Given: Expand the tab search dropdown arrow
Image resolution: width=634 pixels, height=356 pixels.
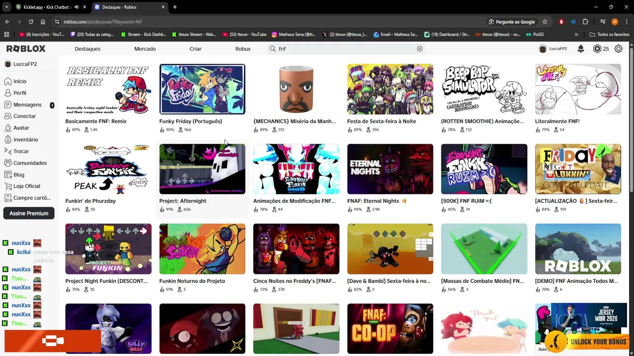Looking at the screenshot, I should pos(6,7).
